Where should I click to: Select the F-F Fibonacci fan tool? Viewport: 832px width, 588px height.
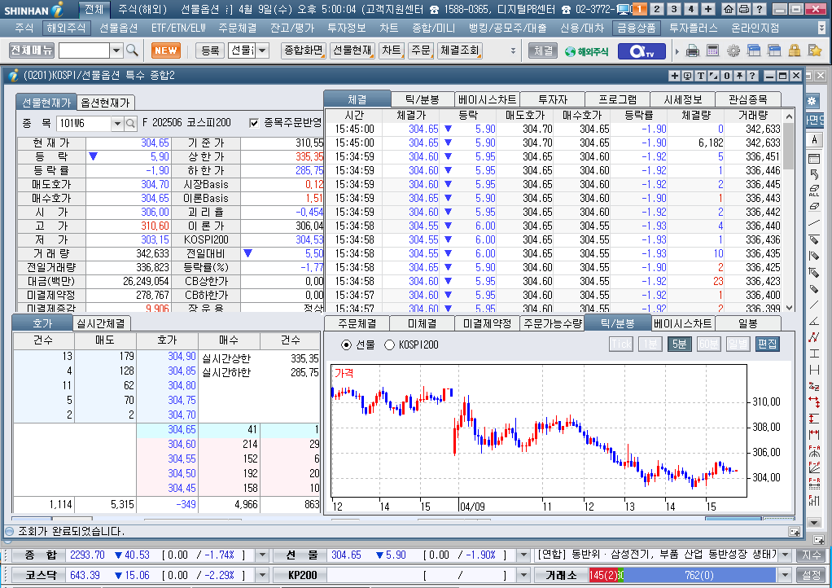pos(814,467)
